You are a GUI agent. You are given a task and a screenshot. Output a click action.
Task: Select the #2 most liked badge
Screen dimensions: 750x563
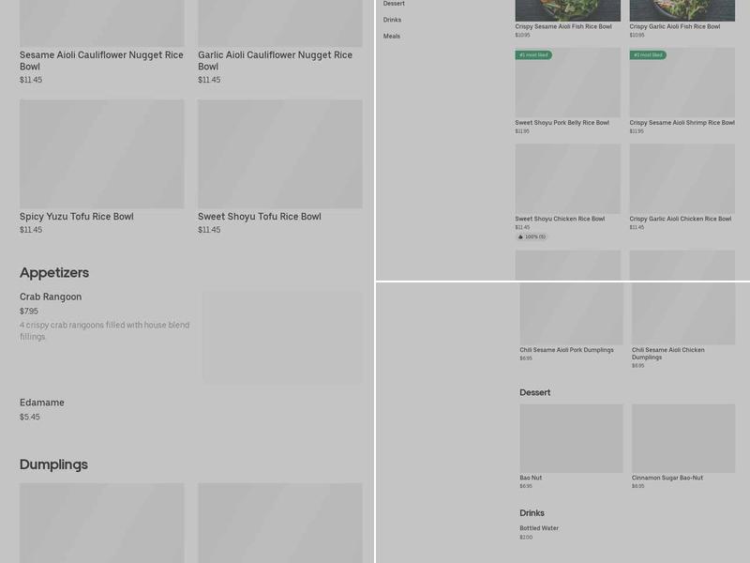[x=648, y=55]
